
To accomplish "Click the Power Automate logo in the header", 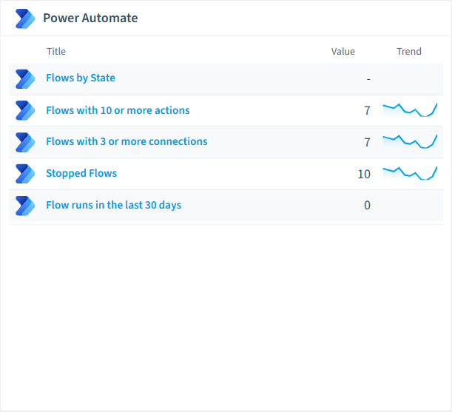I will pyautogui.click(x=25, y=18).
